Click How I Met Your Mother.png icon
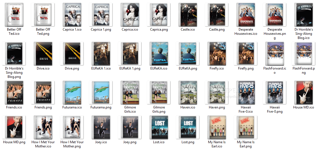 pos(72,127)
